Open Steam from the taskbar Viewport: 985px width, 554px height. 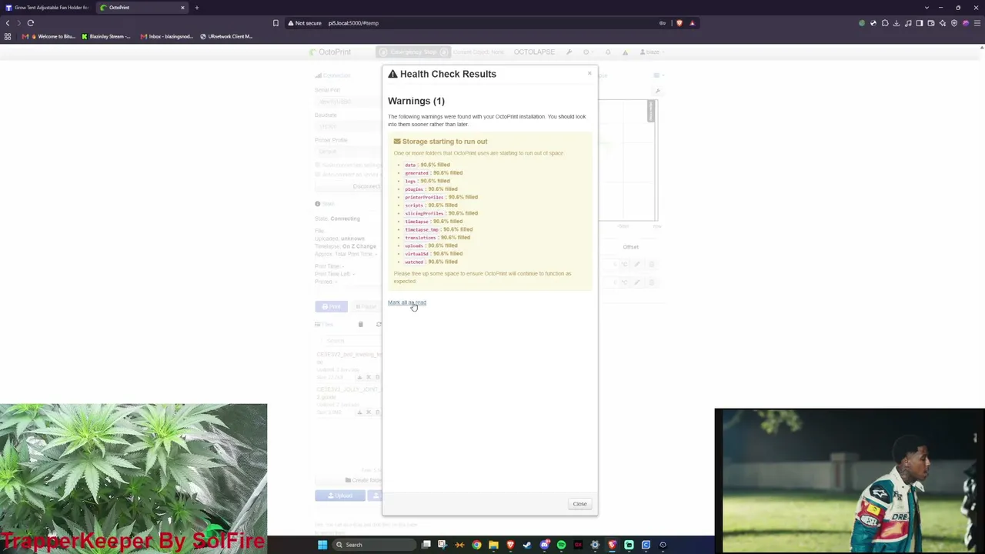[527, 545]
